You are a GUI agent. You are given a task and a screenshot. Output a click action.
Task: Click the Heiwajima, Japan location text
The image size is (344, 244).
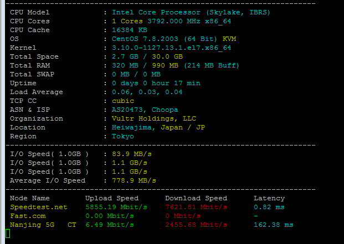coord(156,127)
